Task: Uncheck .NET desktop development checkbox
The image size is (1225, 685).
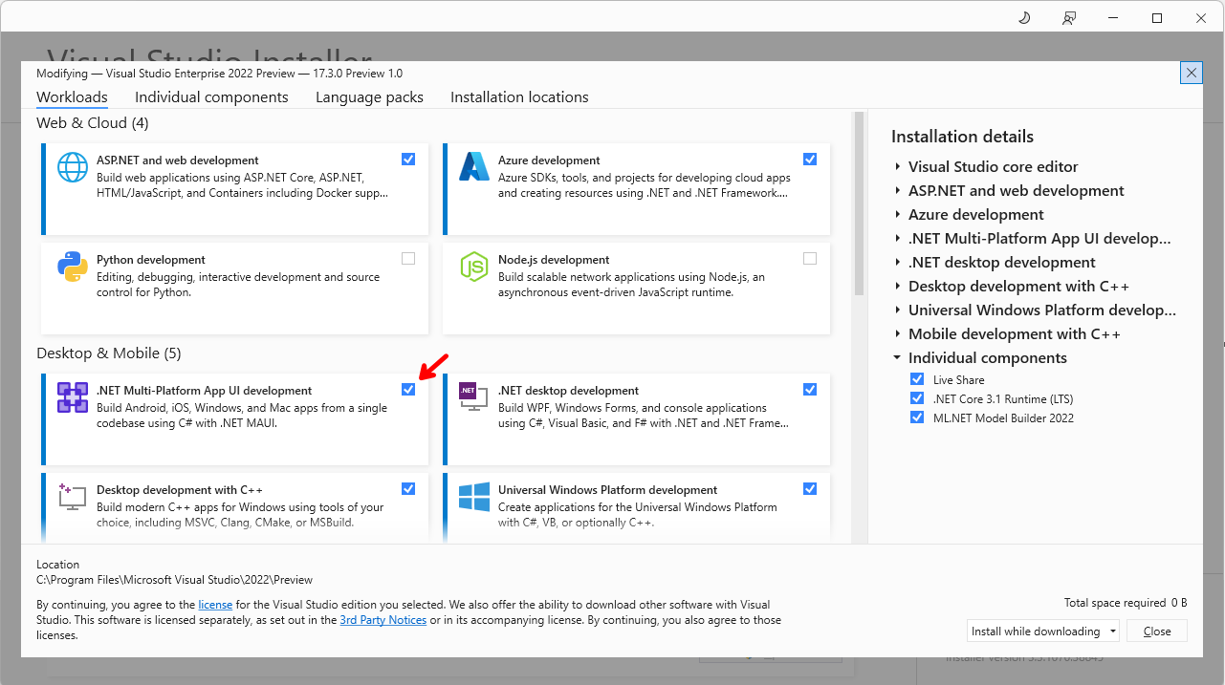Action: (810, 390)
